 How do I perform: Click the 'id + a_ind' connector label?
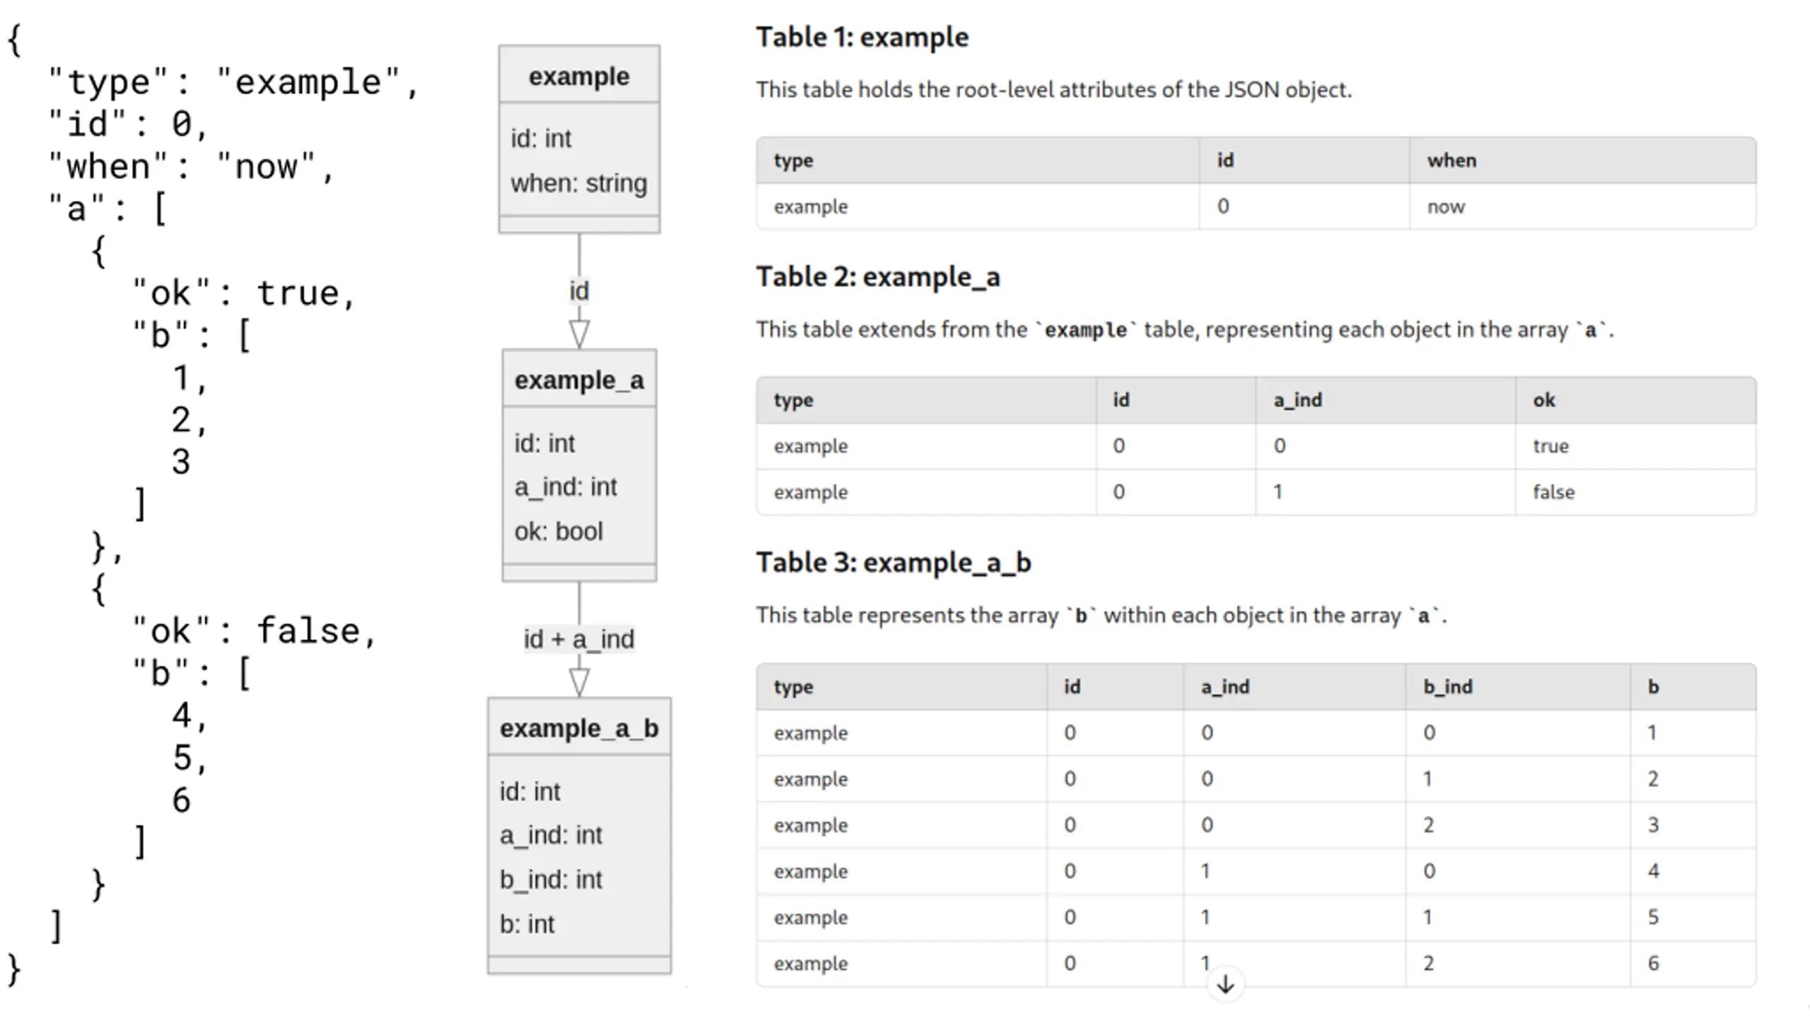point(579,639)
